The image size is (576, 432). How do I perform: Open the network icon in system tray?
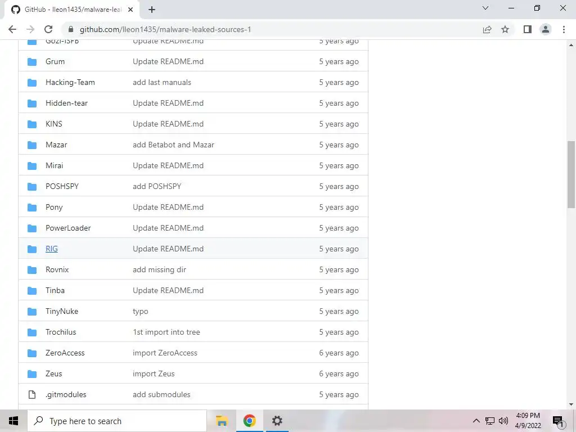[490, 421]
